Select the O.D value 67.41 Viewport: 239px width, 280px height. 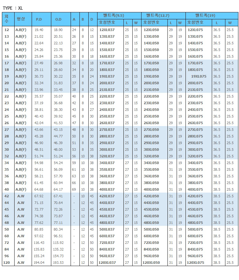click(x=58, y=196)
